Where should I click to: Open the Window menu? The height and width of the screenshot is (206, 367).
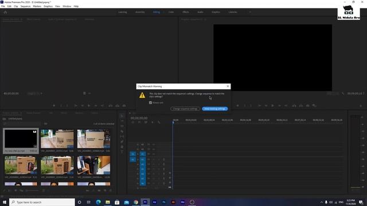pyautogui.click(x=67, y=6)
